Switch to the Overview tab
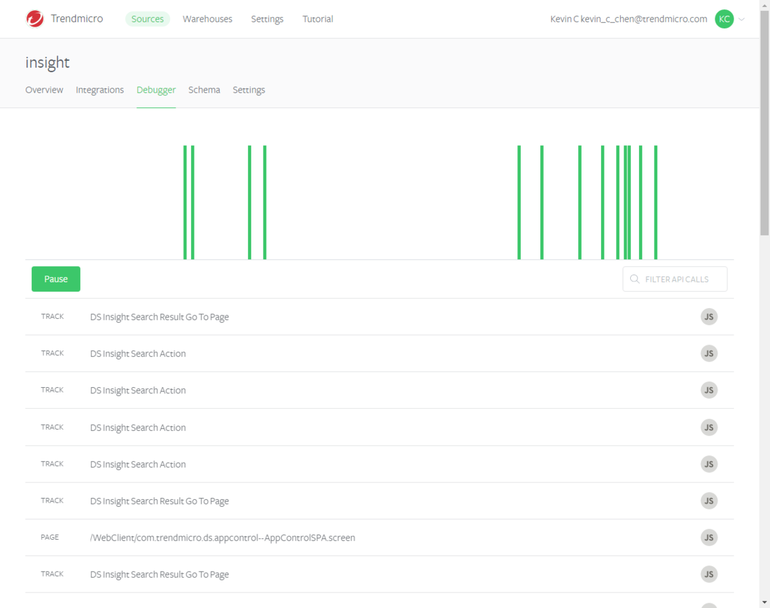Screen dimensions: 770x608 (x=44, y=90)
